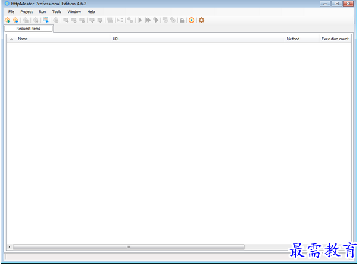
Task: Click the second grayed checkmark item icon
Action: [x=100, y=20]
